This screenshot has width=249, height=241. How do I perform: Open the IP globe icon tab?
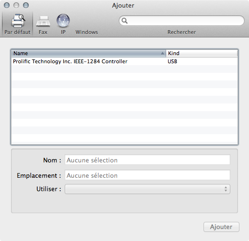[63, 21]
